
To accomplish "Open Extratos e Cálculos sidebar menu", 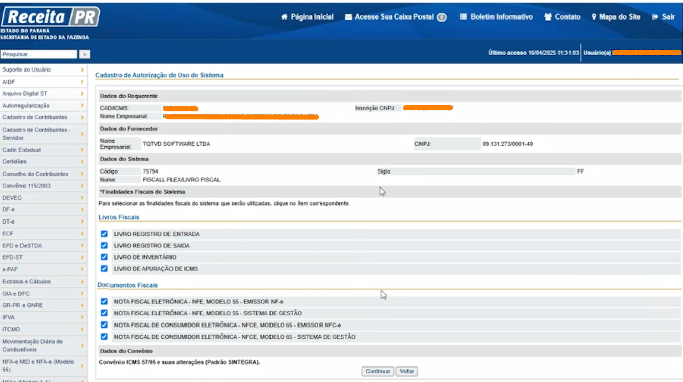I will pyautogui.click(x=44, y=281).
